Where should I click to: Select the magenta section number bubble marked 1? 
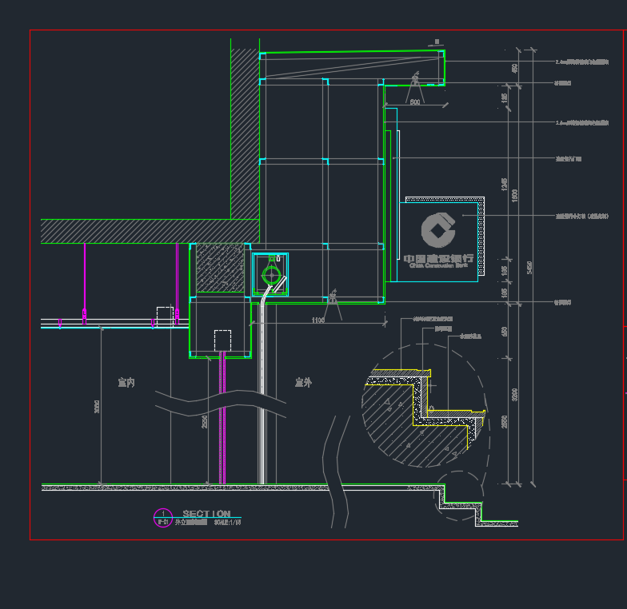(163, 518)
